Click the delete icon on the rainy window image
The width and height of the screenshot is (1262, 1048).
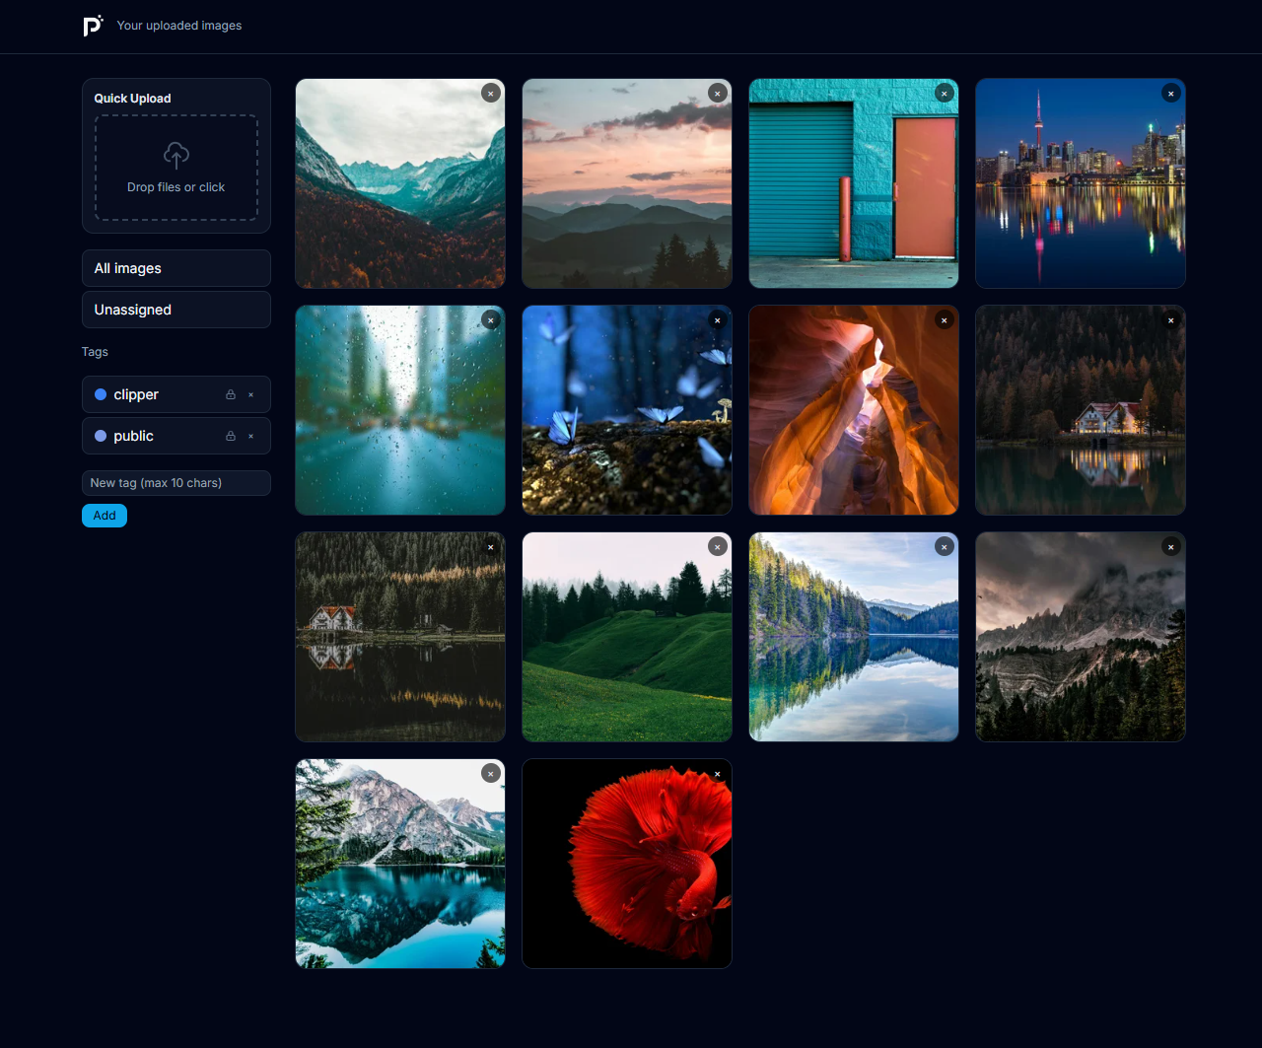click(x=490, y=320)
